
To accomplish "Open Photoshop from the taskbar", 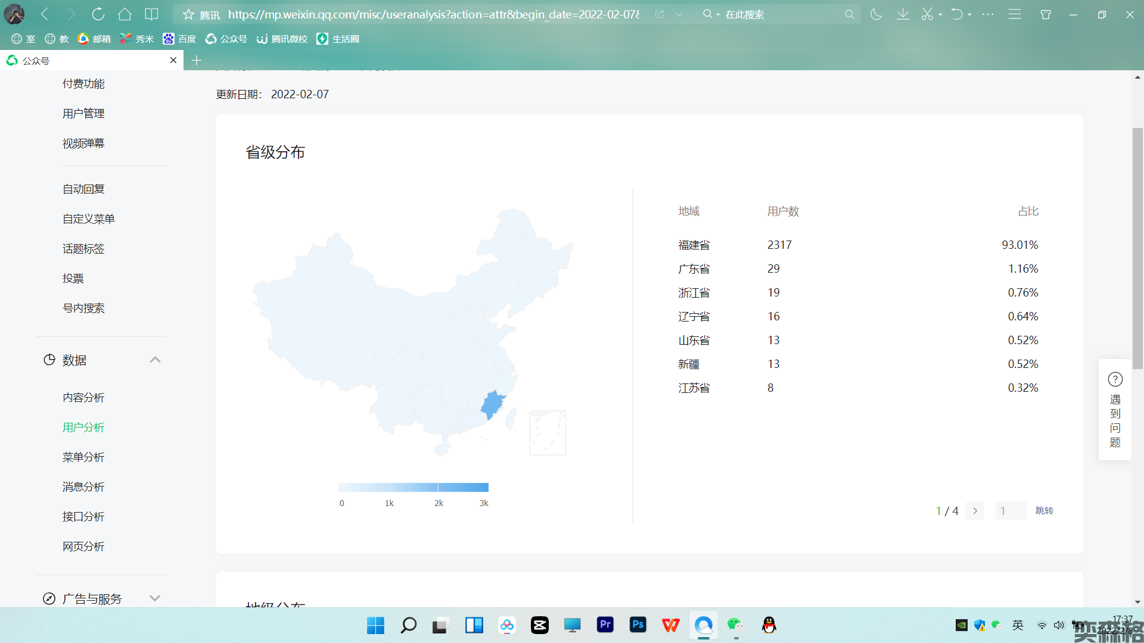I will pyautogui.click(x=638, y=625).
